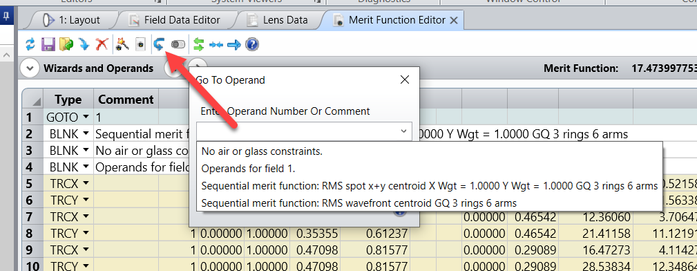Click the 12.36060 value cell in row 7
The image size is (697, 271).
pos(596,216)
